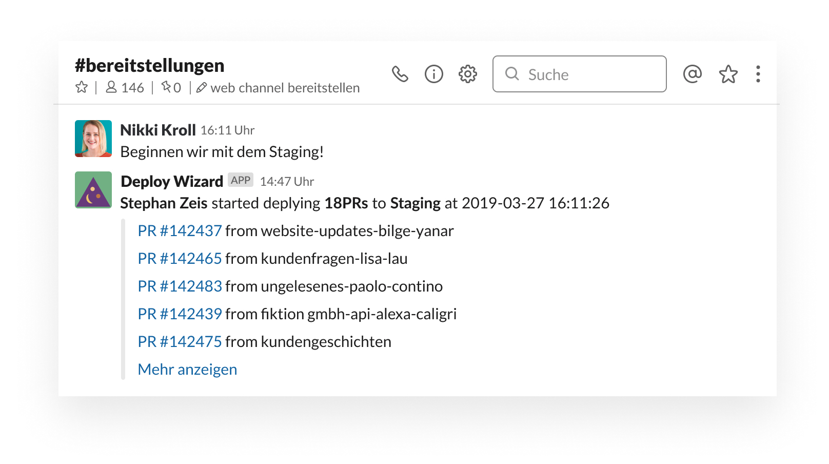Open PR #142483 link
This screenshot has height=464, width=829.
click(180, 286)
